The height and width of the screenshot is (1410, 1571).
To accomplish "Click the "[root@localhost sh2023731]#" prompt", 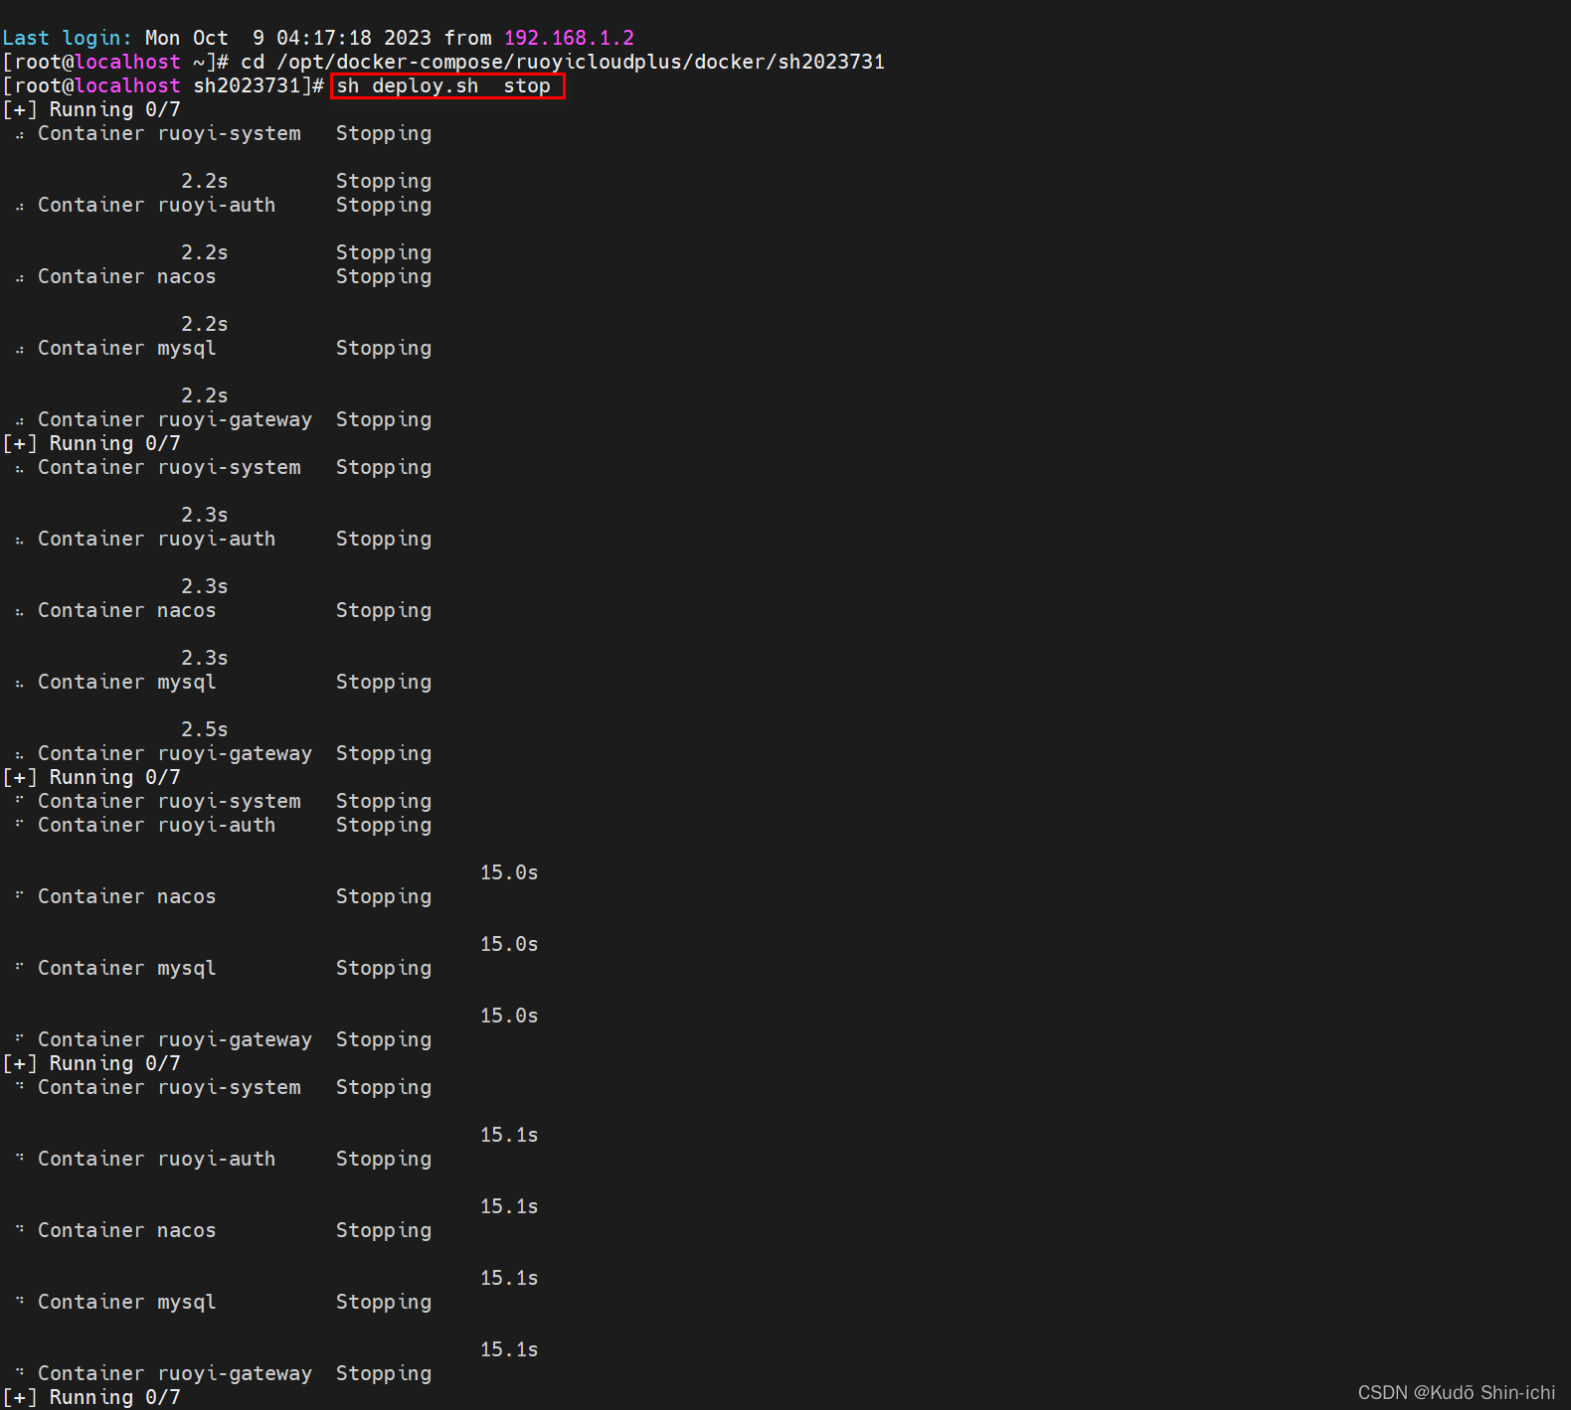I will click(163, 85).
